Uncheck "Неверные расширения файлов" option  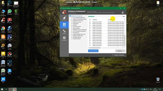pos(72,19)
